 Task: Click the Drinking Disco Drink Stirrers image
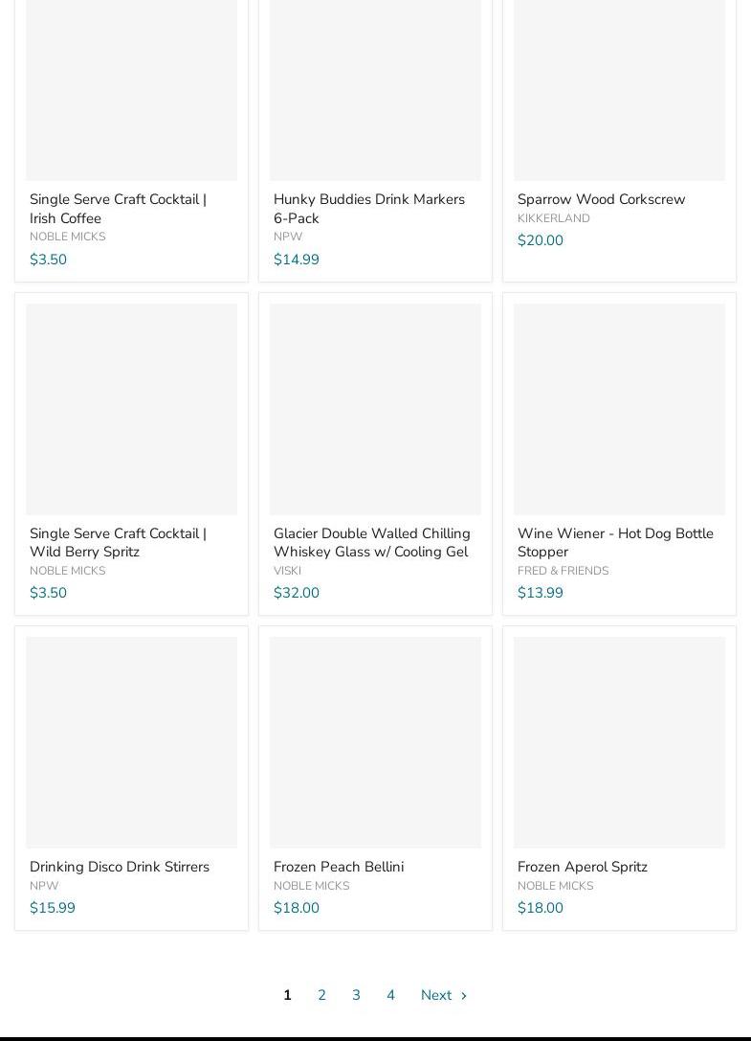pos(131,742)
